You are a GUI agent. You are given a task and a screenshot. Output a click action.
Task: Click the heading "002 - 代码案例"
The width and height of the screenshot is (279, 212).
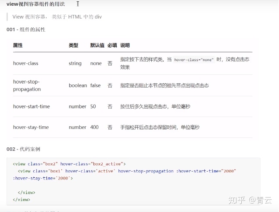point(23,149)
